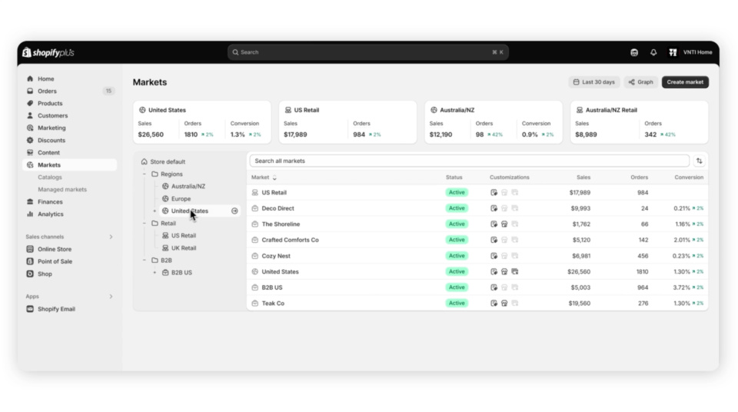Screen dimensions: 738x412
Task: Click store customization icon for The Shoreline
Action: click(x=504, y=224)
